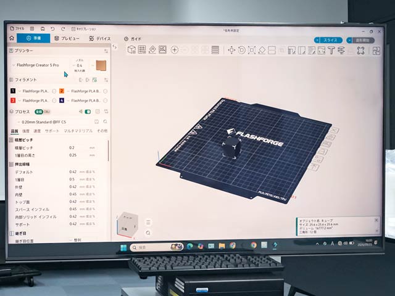
Task: Switch to the サポート settings tab
Action: 52,131
